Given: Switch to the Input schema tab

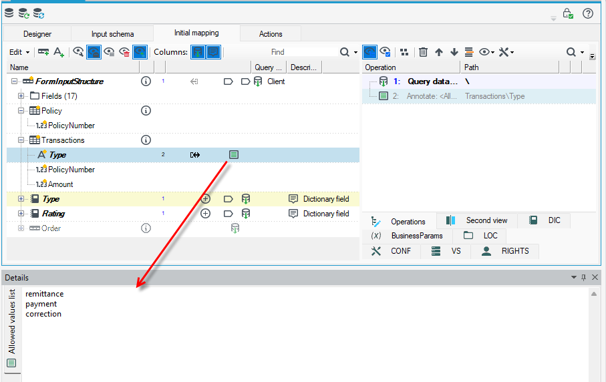Looking at the screenshot, I should coord(112,34).
